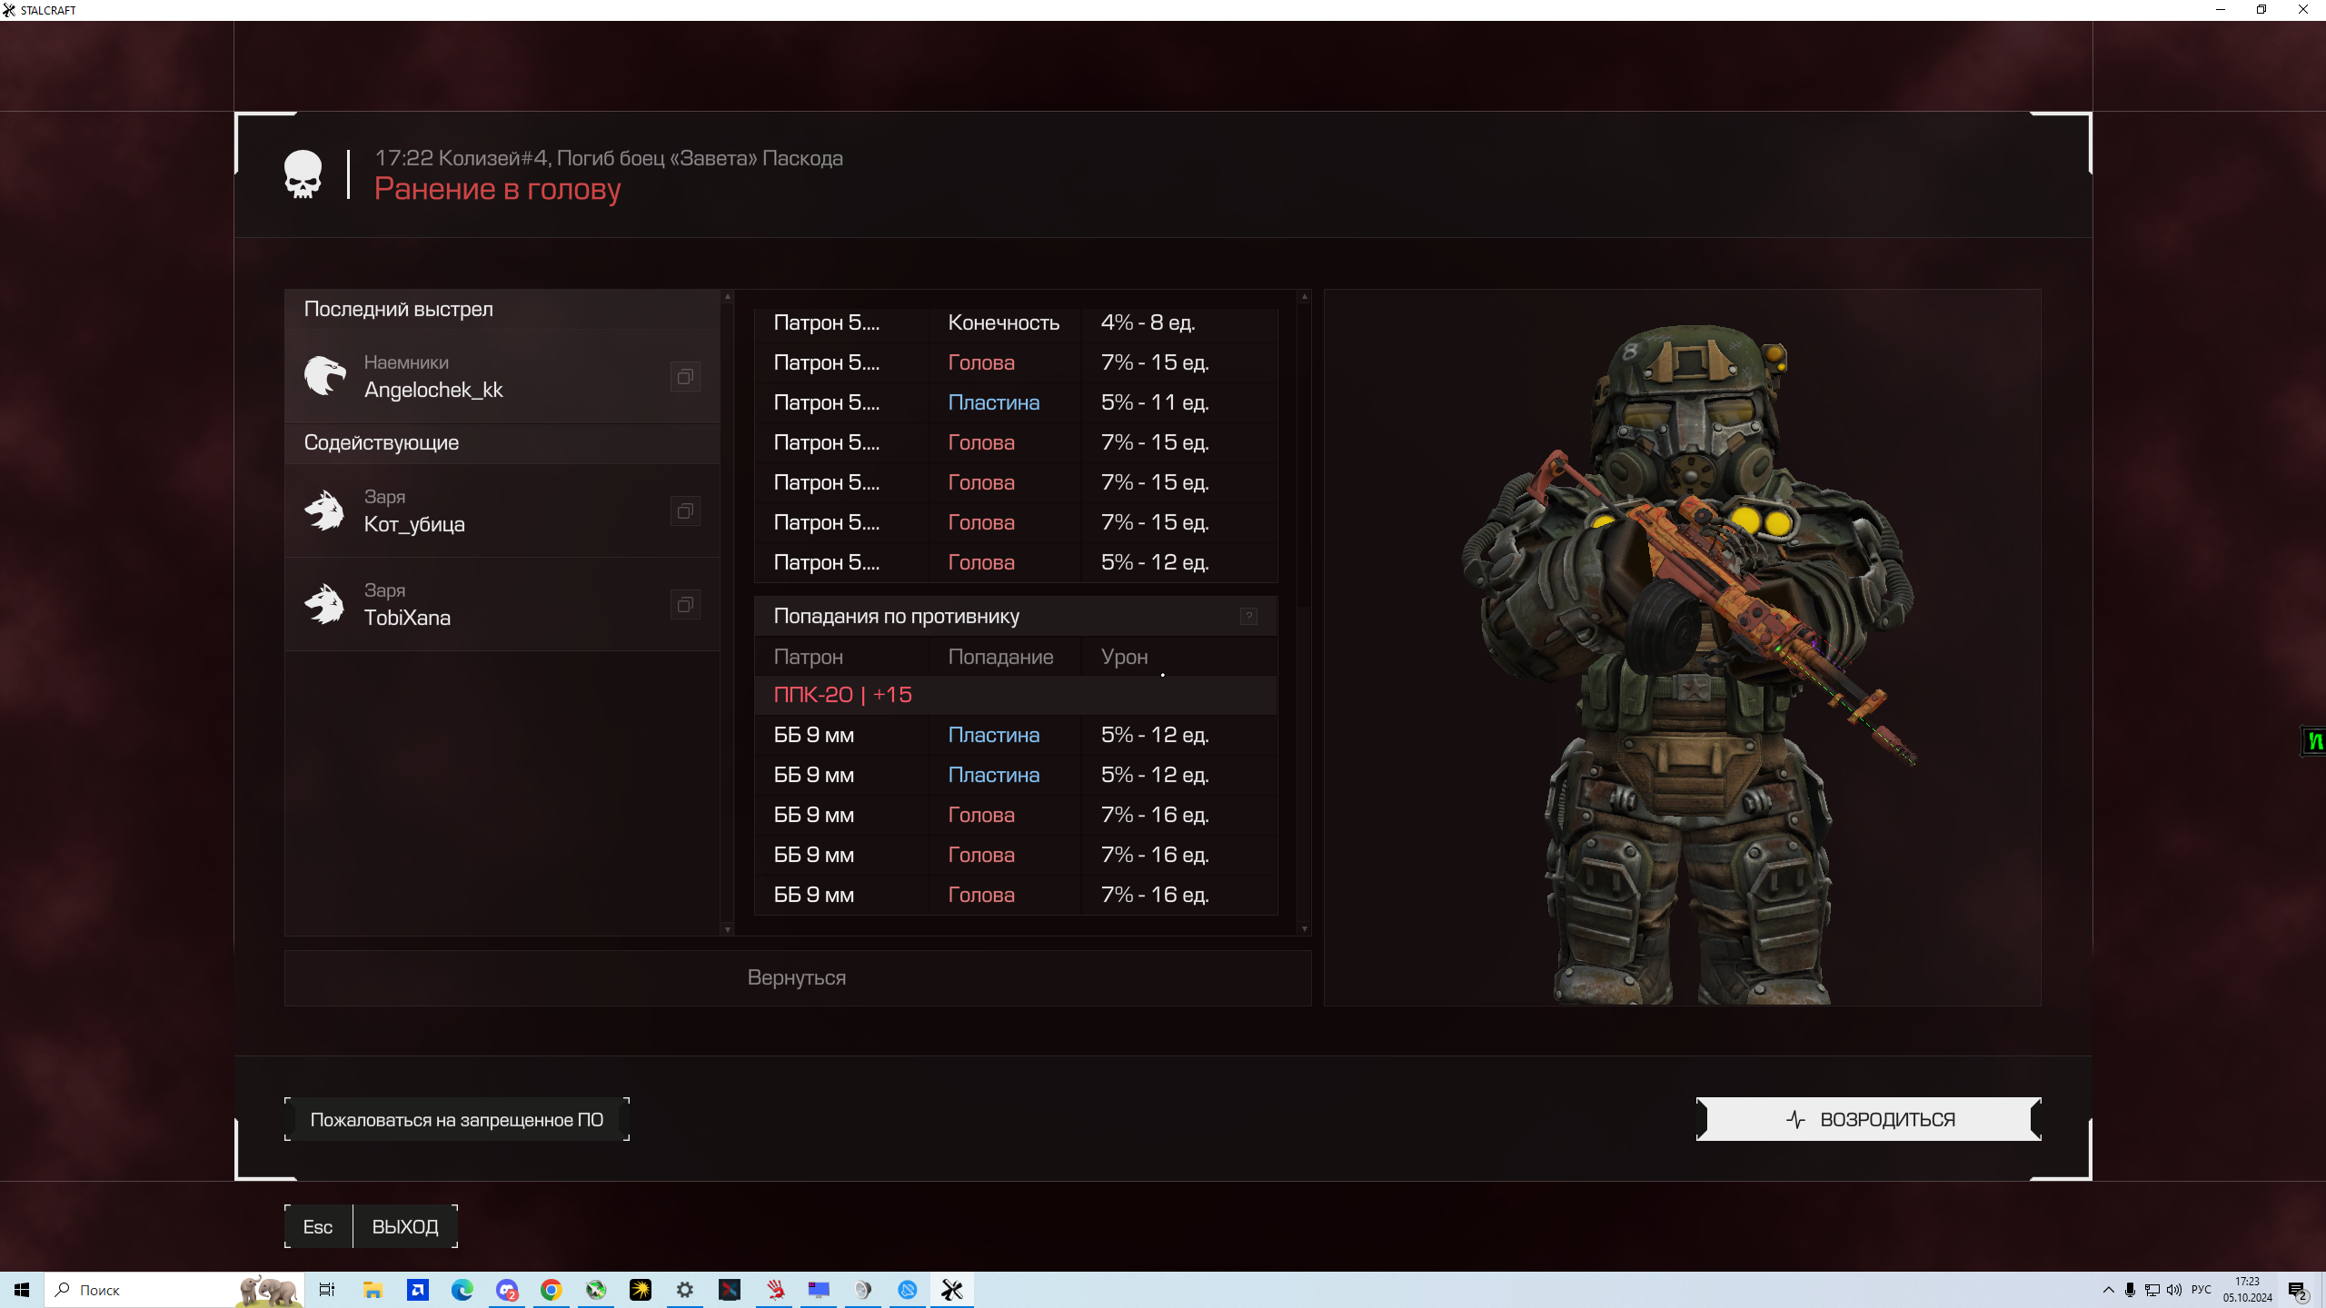Copy nickname icon next to TobiXana
Screen dimensions: 2326x1308
click(686, 604)
